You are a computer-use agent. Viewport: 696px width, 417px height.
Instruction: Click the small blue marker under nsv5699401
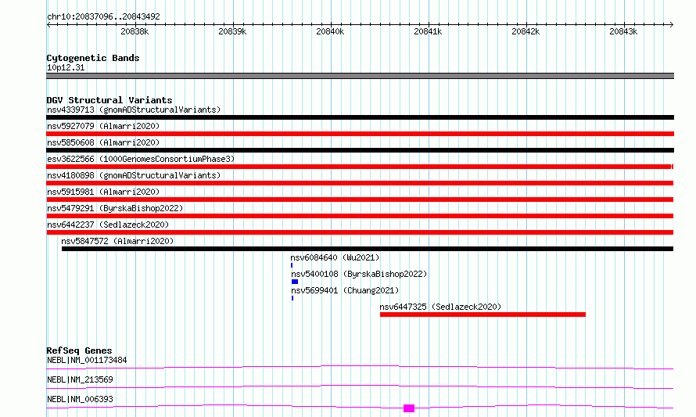click(x=292, y=298)
